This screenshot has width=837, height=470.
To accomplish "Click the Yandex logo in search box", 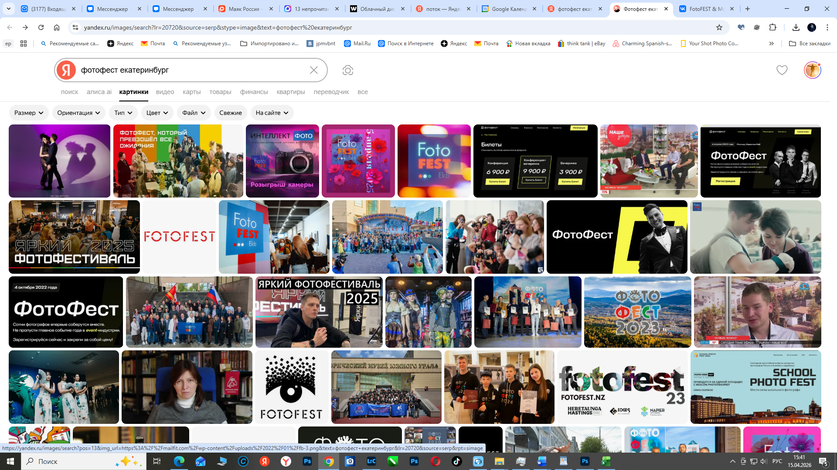I will click(x=66, y=70).
